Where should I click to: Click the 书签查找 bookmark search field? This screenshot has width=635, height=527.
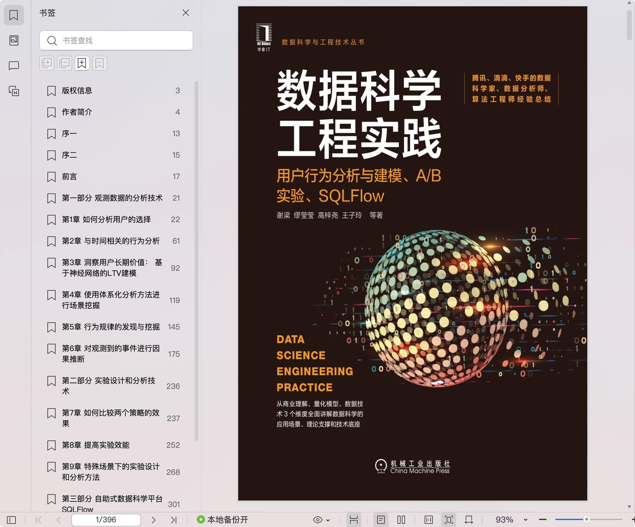[x=116, y=40]
